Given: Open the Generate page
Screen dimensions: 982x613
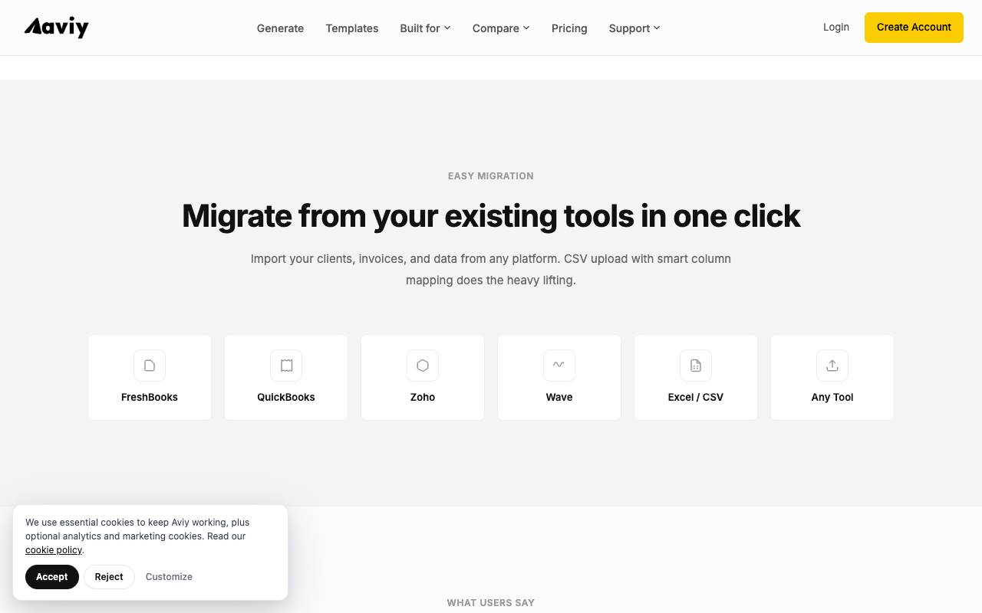Looking at the screenshot, I should pyautogui.click(x=280, y=28).
